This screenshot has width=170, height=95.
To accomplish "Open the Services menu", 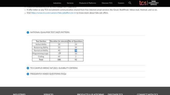I will tap(70, 3).
